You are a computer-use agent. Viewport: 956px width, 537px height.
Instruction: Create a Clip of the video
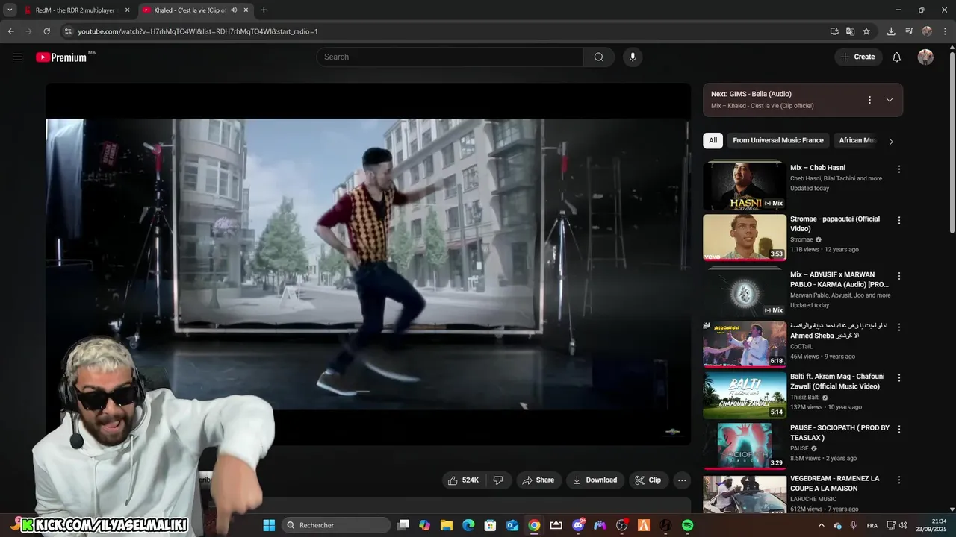click(x=648, y=480)
